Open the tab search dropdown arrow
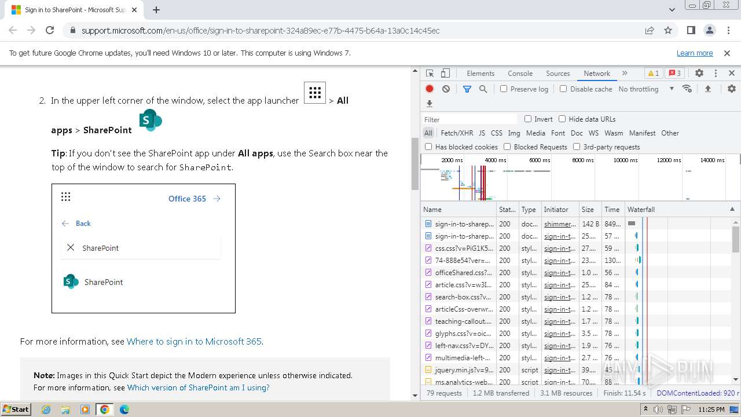This screenshot has height=417, width=741. [x=672, y=10]
